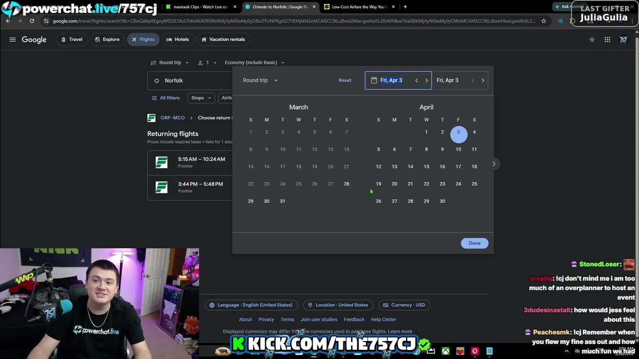Image resolution: width=639 pixels, height=359 pixels.
Task: Close the Low-Cost Airfare browser tab
Action: [x=393, y=6]
